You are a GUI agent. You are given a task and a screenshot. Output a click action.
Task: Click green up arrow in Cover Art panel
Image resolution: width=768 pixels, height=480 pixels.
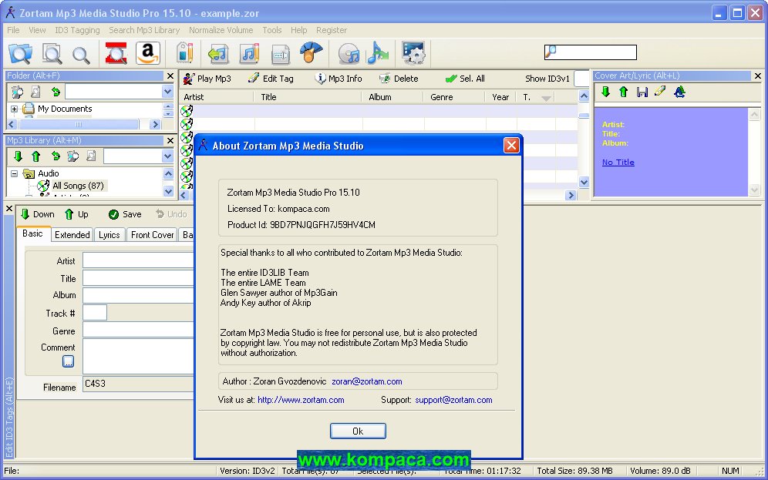click(x=624, y=92)
